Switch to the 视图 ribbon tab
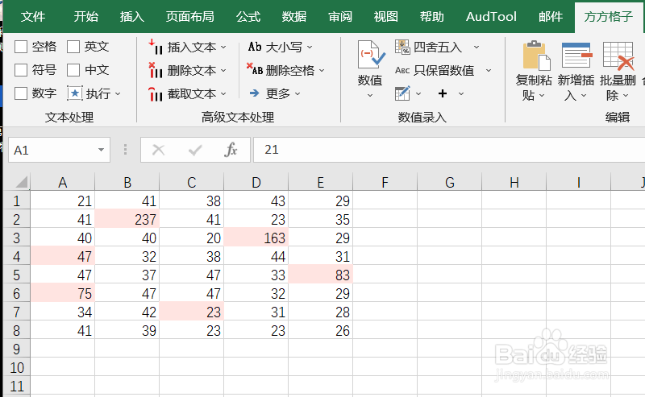Viewport: 645px width, 397px height. coord(386,16)
